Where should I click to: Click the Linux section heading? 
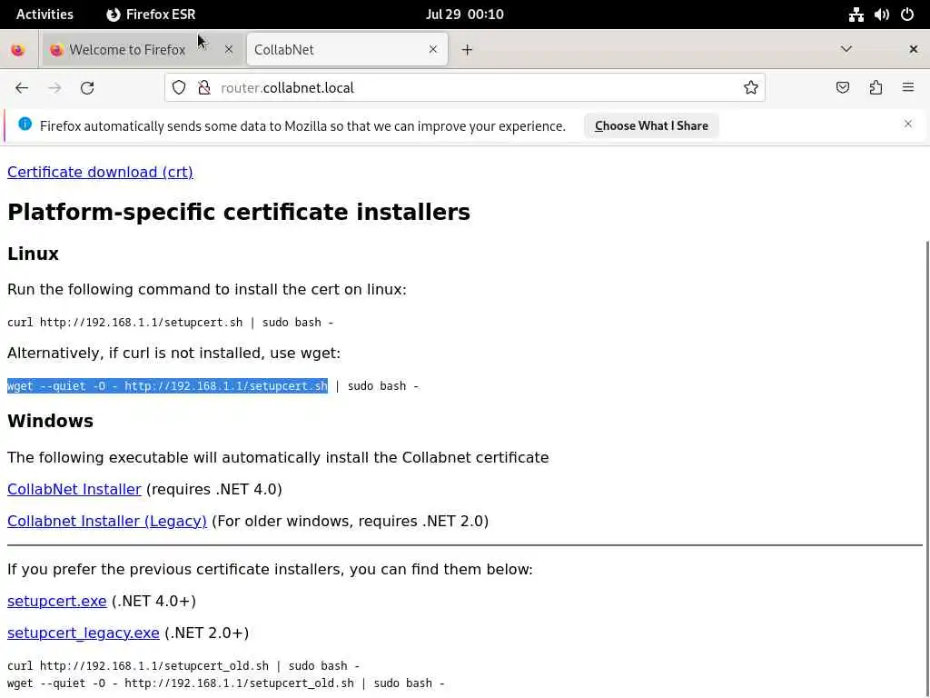pos(34,254)
